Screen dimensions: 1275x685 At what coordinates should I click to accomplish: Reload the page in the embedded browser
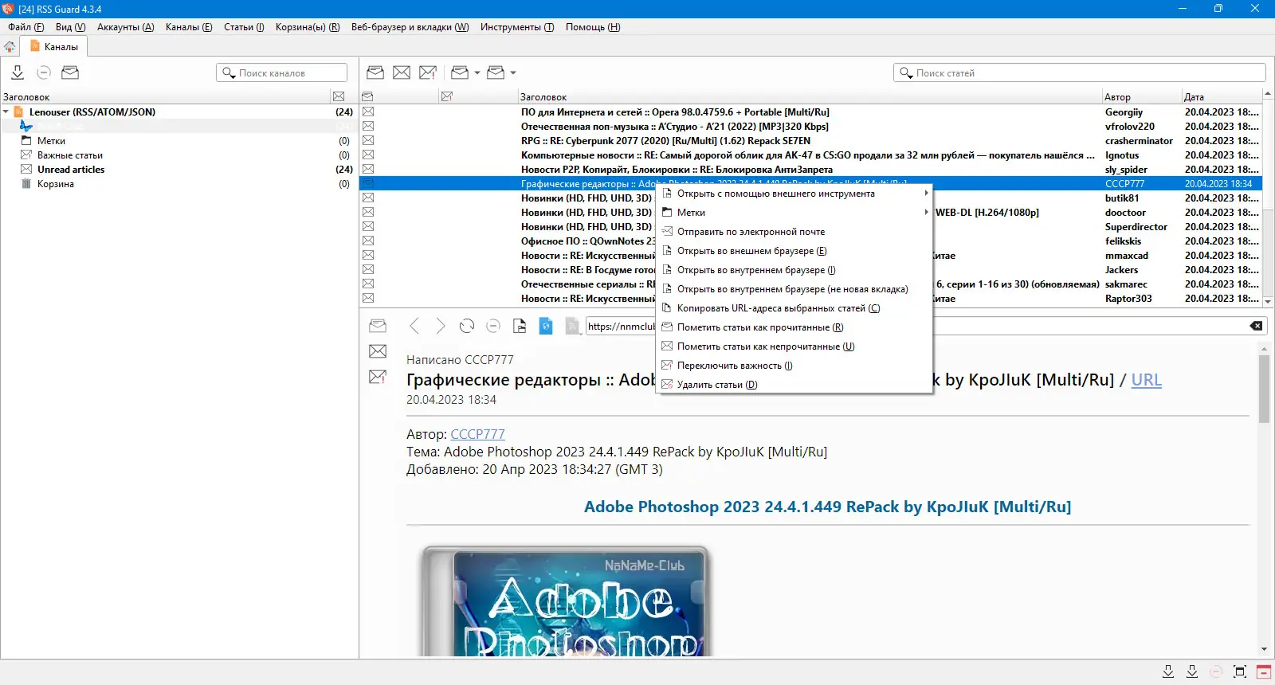467,326
